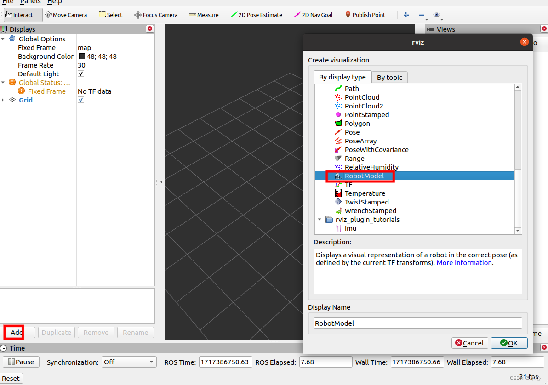Click the scroll up arrow in display list
548x385 pixels.
coord(518,87)
